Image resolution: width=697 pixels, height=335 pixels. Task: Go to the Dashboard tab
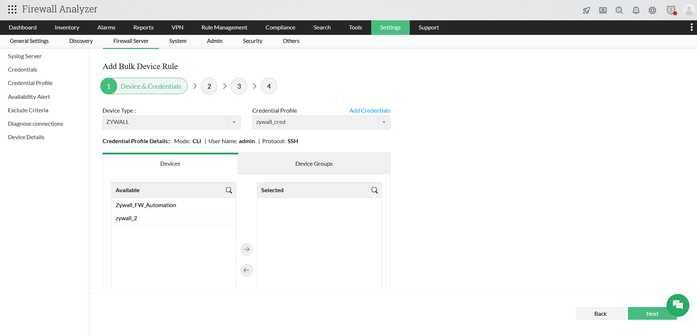[23, 28]
